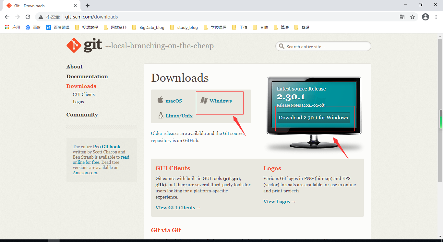The height and width of the screenshot is (242, 443).
Task: Minimize the Chrome window
Action: (x=406, y=5)
